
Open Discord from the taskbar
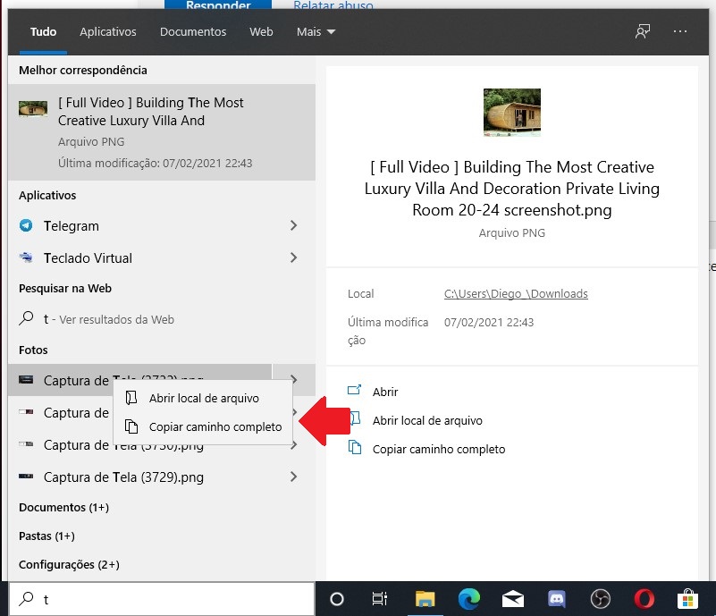point(558,599)
